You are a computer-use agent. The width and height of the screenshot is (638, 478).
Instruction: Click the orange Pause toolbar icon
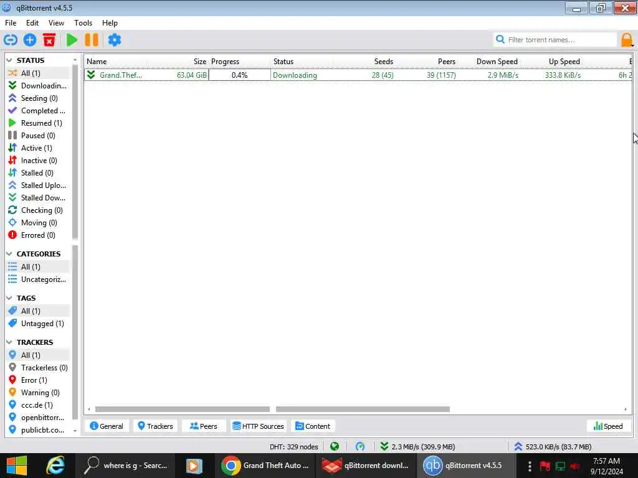(x=92, y=40)
